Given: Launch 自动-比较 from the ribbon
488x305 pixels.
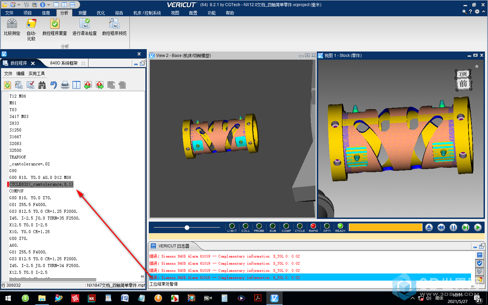Looking at the screenshot, I should (x=32, y=29).
